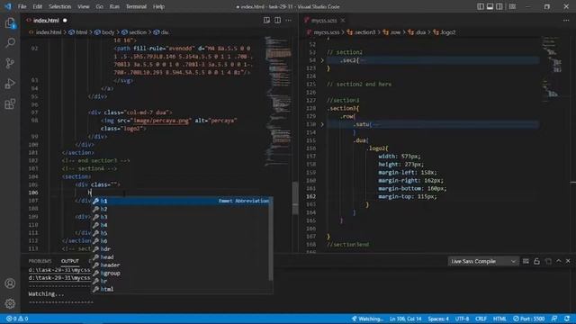Open the Explorer view in activity bar
Screen dimensions: 576x324
point(10,23)
